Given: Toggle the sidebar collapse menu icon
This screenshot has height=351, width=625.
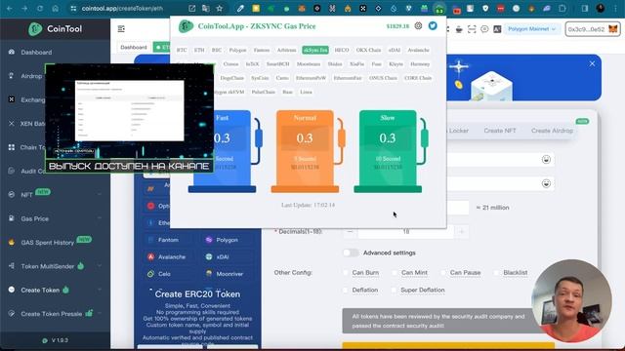Looking at the screenshot, I should 121,28.
